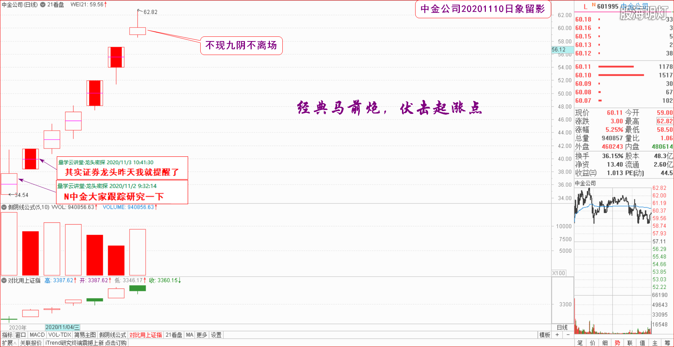Select the 假阴线公式 bottom tab

click(112, 335)
